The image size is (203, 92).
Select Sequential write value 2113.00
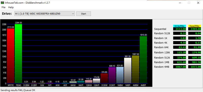179,29
